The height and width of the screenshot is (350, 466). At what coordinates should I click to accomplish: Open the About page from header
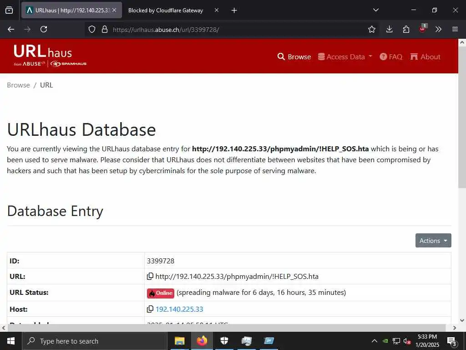[x=425, y=57]
